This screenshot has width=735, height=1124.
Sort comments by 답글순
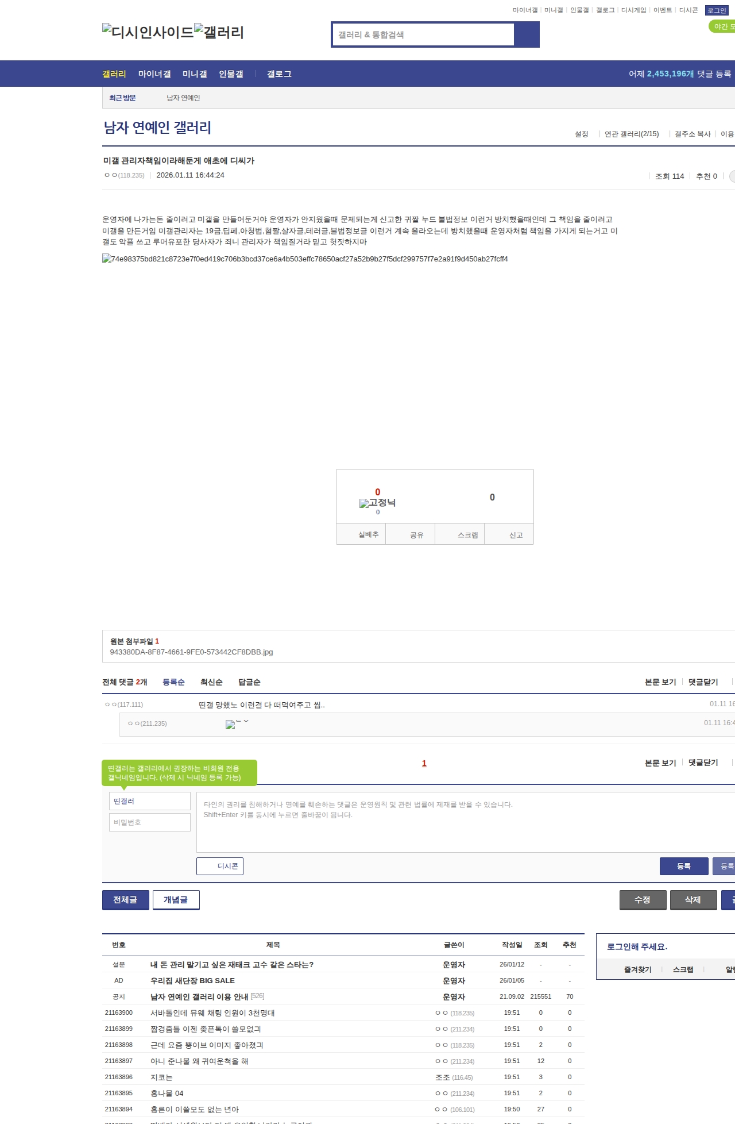click(x=249, y=682)
